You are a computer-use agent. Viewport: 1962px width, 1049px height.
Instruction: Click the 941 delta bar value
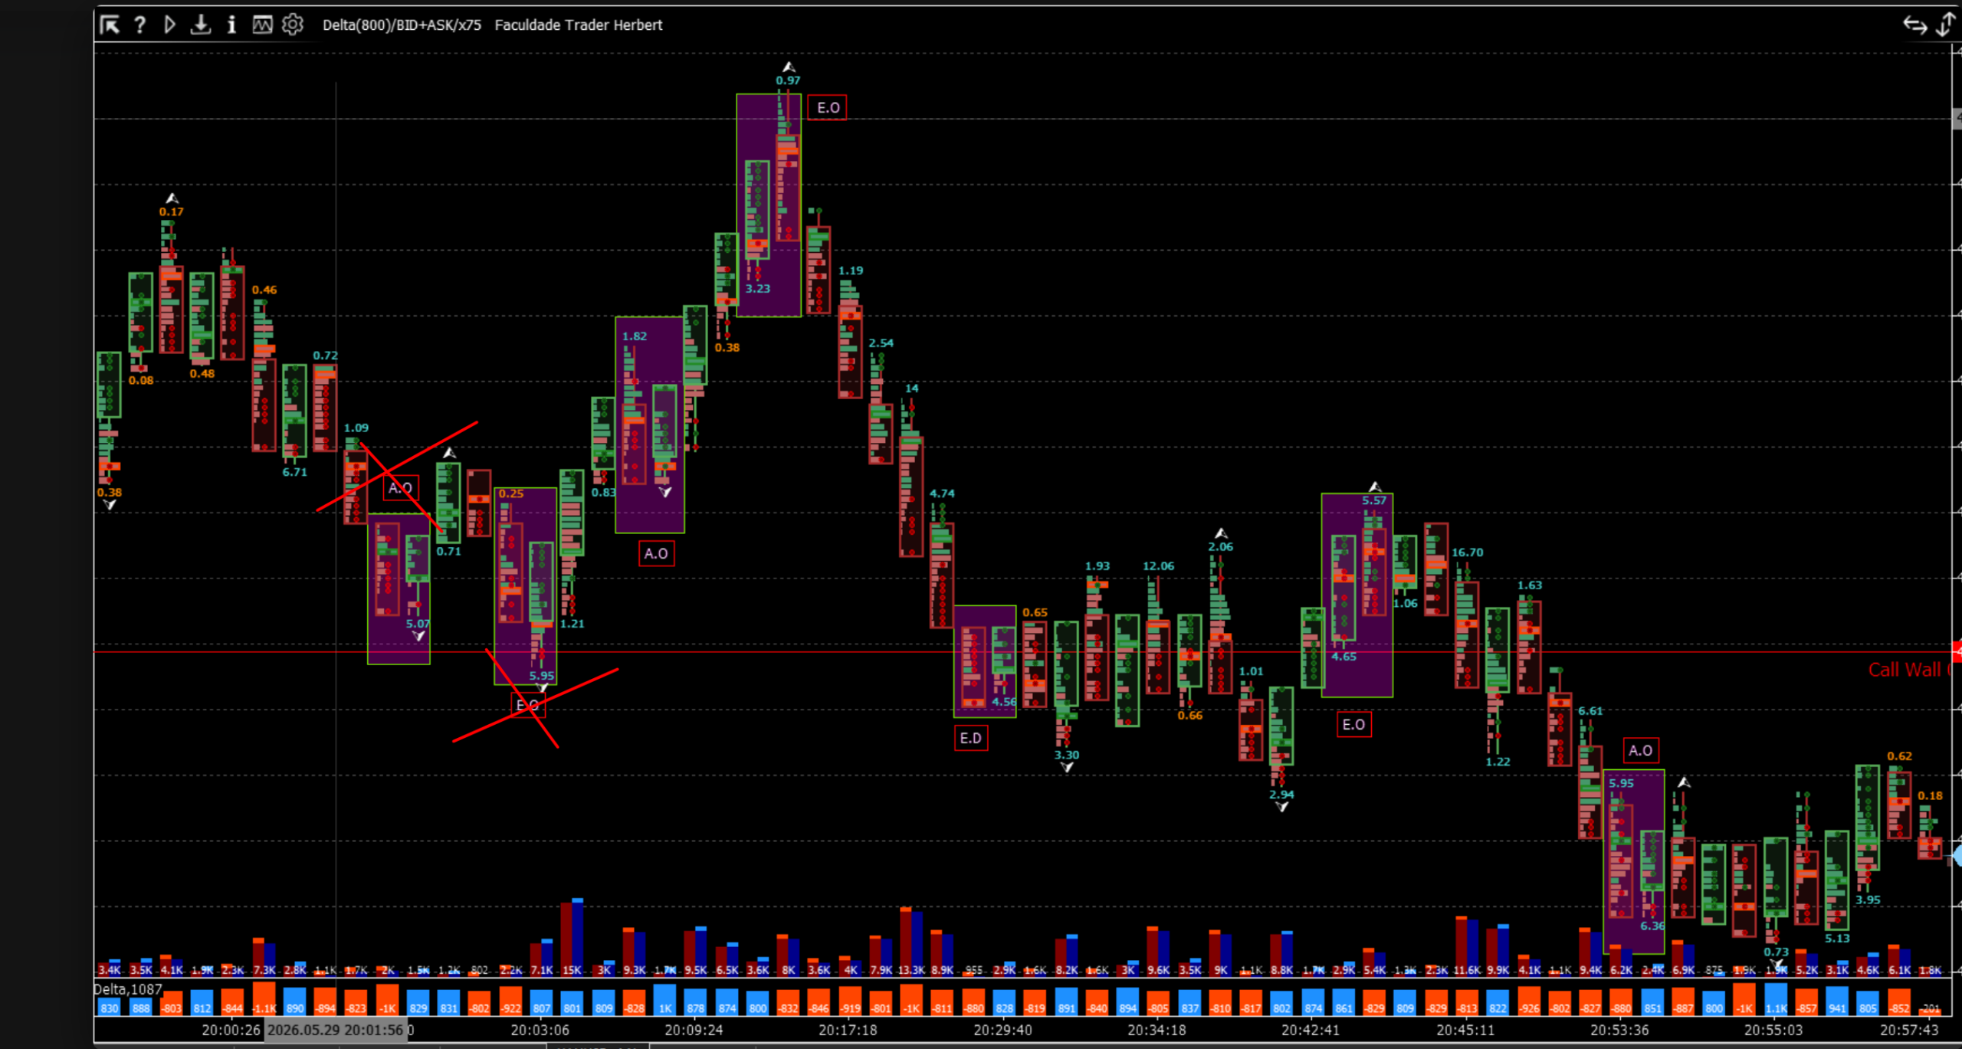click(x=1837, y=1008)
